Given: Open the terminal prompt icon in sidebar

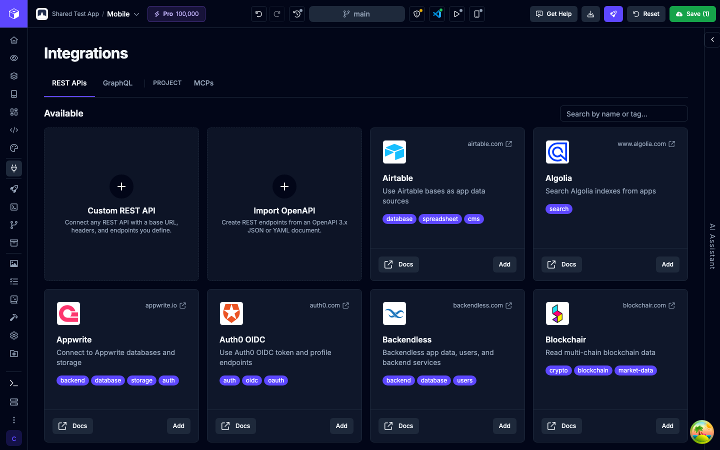Looking at the screenshot, I should coord(14,383).
